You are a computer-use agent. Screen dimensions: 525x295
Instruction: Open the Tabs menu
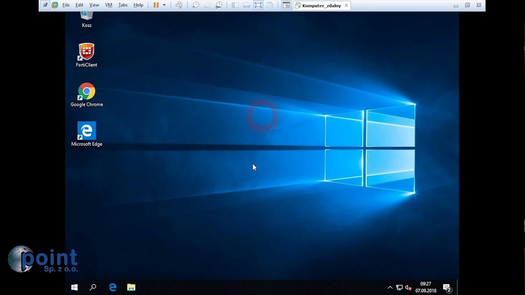click(x=123, y=5)
